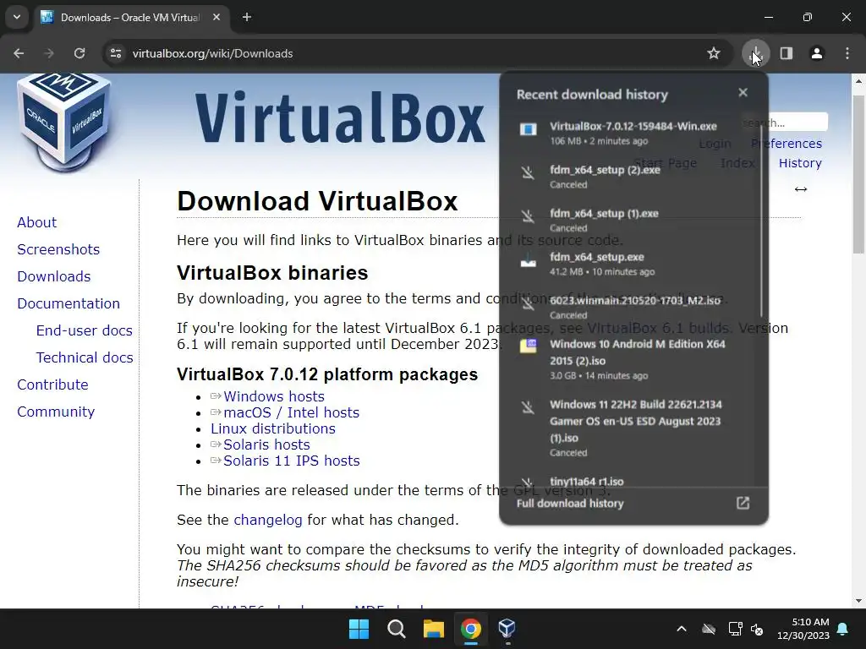Open the changelog link
Image resolution: width=866 pixels, height=649 pixels.
[x=268, y=520]
